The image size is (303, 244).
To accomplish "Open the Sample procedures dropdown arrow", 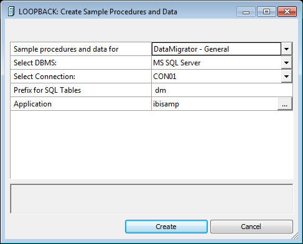I will coord(286,49).
